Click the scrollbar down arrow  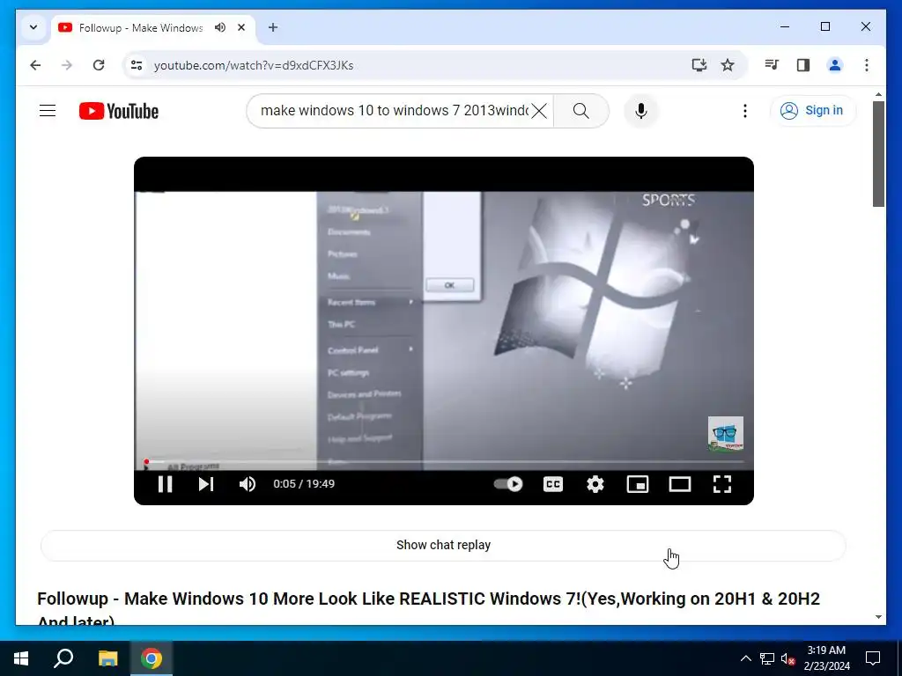pyautogui.click(x=878, y=617)
